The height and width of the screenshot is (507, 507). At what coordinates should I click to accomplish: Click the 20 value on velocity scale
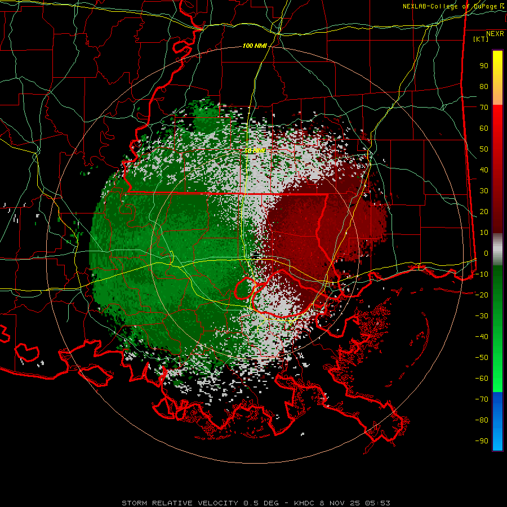(x=484, y=211)
